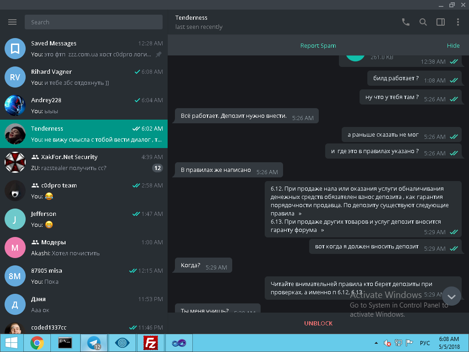
Task: Launch FileZilla from the taskbar
Action: point(151,343)
